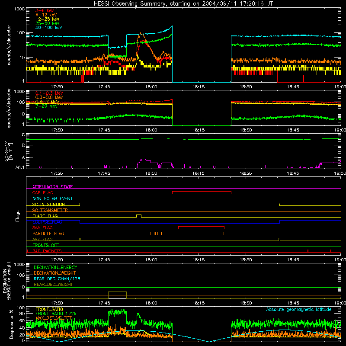Image resolution: width=346 pixels, height=346 pixels.
Task: Click the MAX_DET_VS_TOT legend label
Action: tap(54, 318)
